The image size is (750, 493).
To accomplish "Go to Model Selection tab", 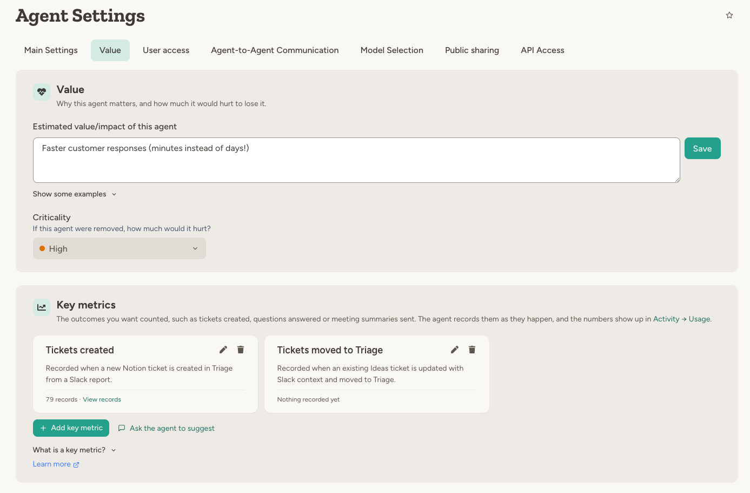I will click(392, 50).
